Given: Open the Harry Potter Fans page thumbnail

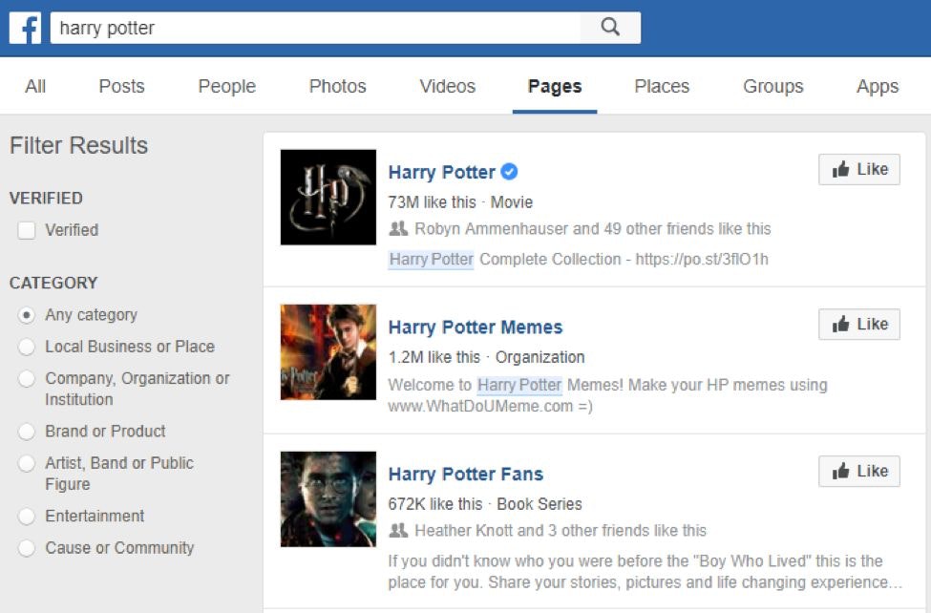Looking at the screenshot, I should pos(328,498).
